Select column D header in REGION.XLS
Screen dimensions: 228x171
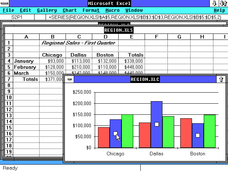[105, 37]
